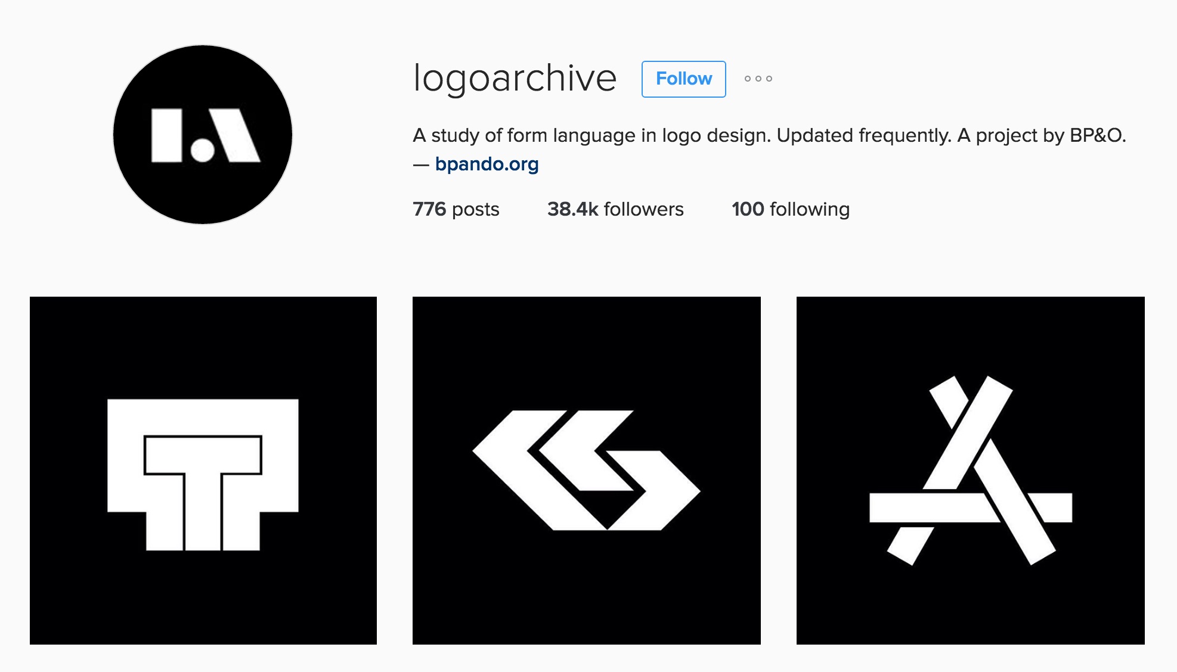Image resolution: width=1177 pixels, height=672 pixels.
Task: Show the 38.4k followers list
Action: (x=615, y=209)
